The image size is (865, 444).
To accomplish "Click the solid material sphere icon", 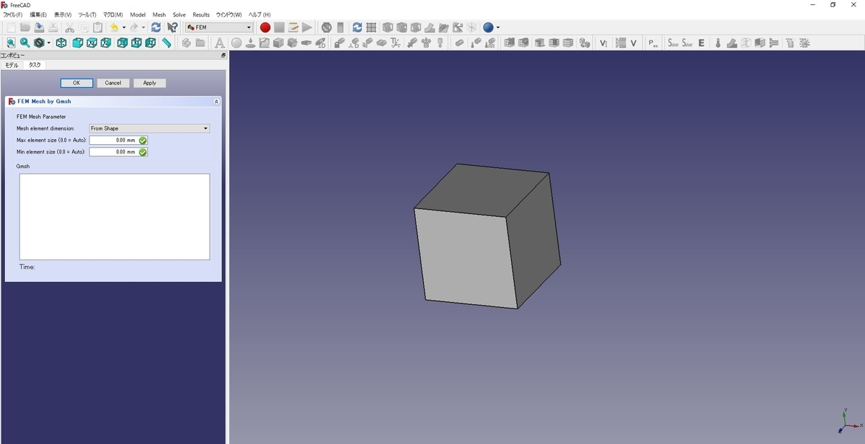I will pos(236,43).
